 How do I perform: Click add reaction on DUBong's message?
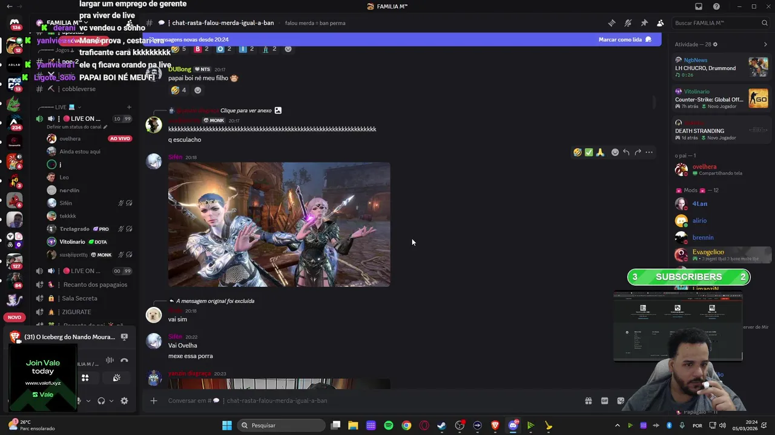(197, 90)
